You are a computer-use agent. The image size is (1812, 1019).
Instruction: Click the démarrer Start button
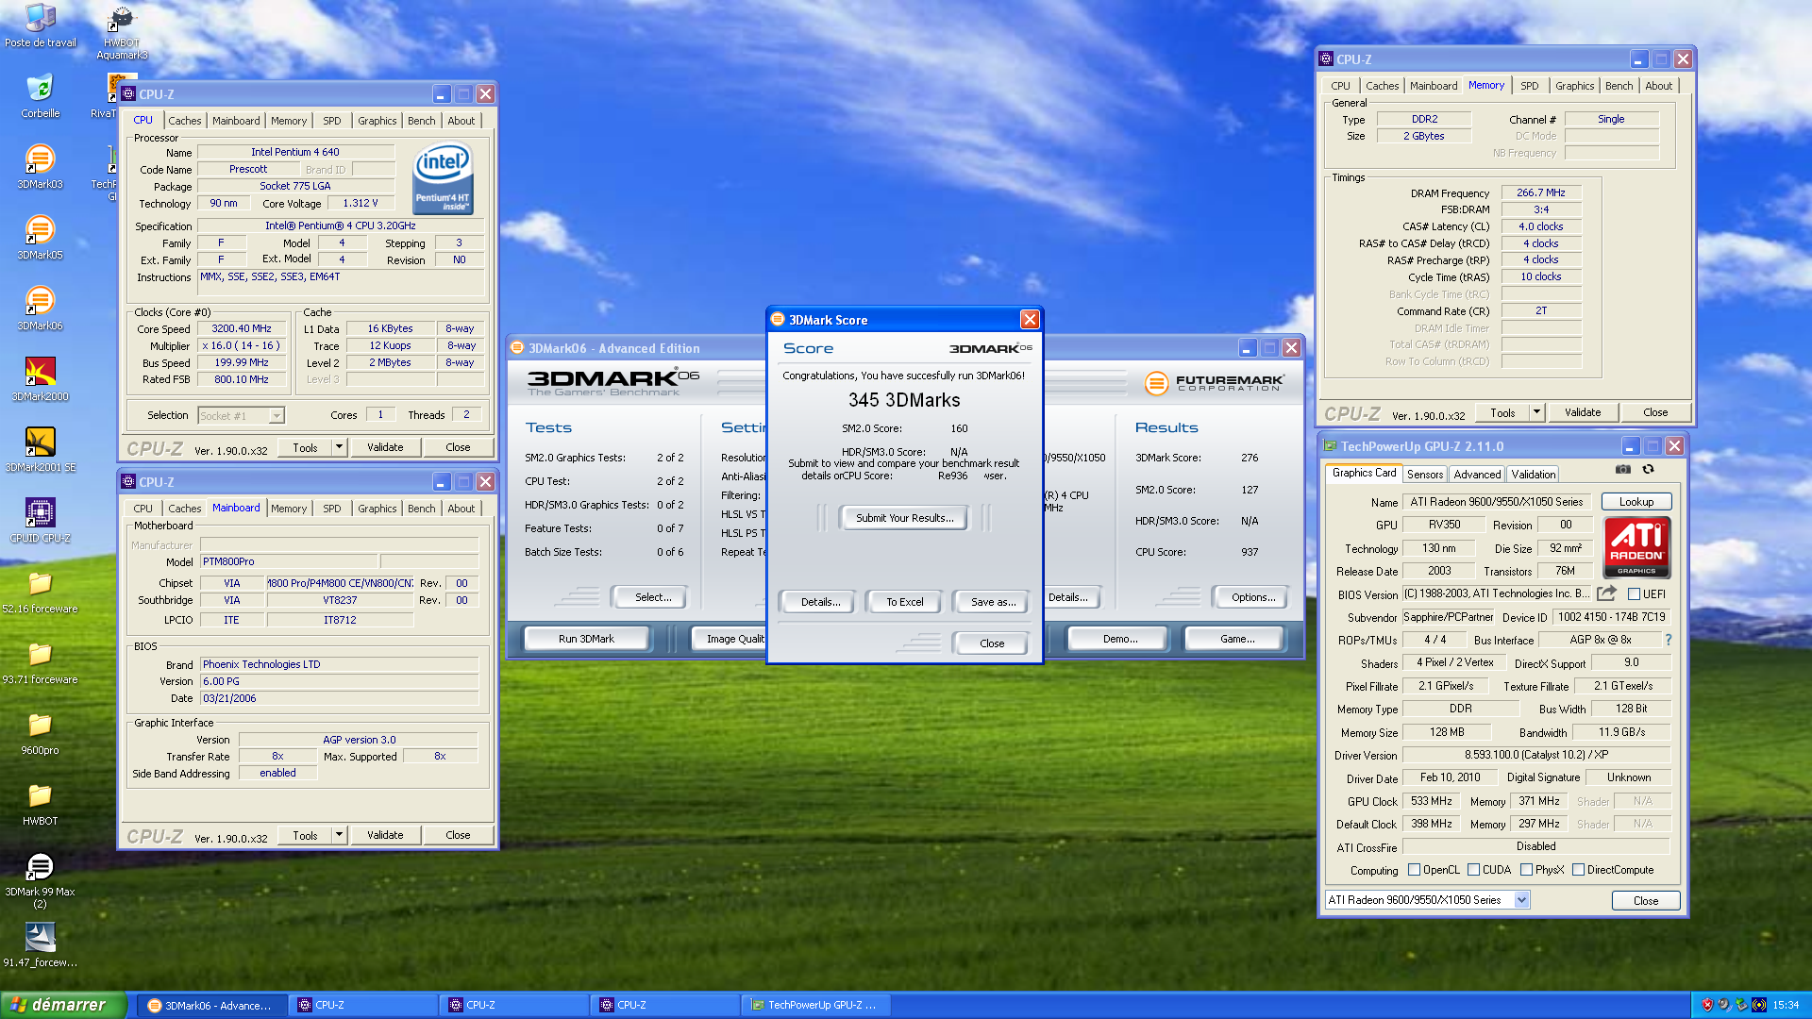click(62, 1005)
